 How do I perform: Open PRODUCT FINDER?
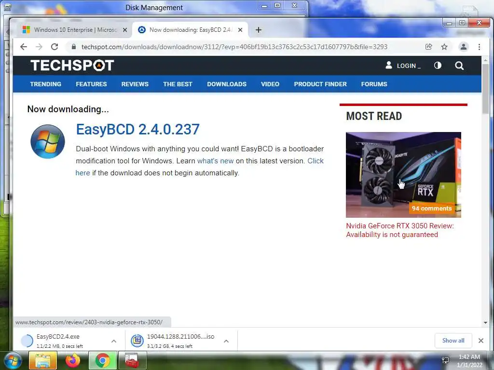[x=320, y=84]
